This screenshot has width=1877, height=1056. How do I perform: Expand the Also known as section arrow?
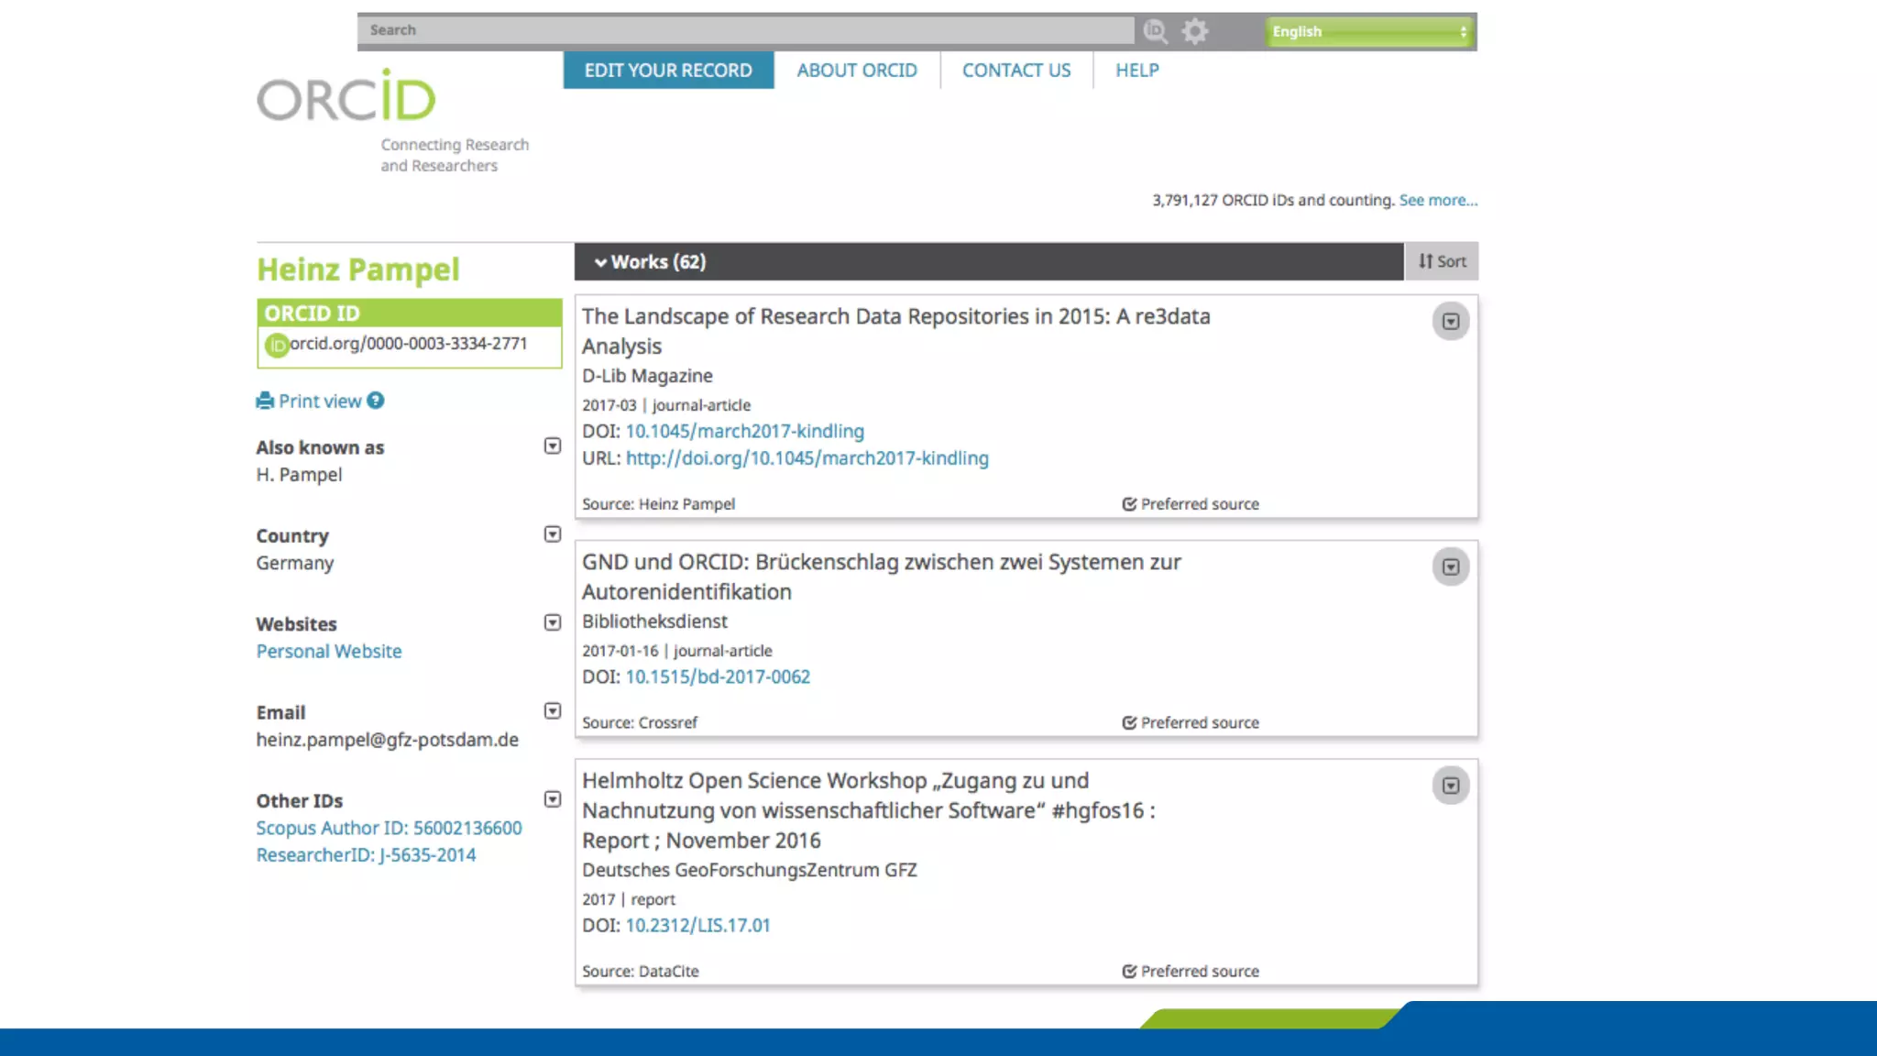pos(552,446)
